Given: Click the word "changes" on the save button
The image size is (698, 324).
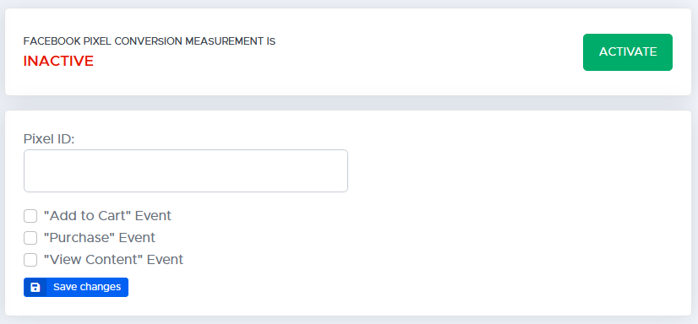Looking at the screenshot, I should coord(104,287).
